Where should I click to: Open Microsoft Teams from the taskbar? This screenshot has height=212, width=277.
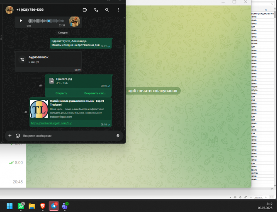(x=65, y=206)
